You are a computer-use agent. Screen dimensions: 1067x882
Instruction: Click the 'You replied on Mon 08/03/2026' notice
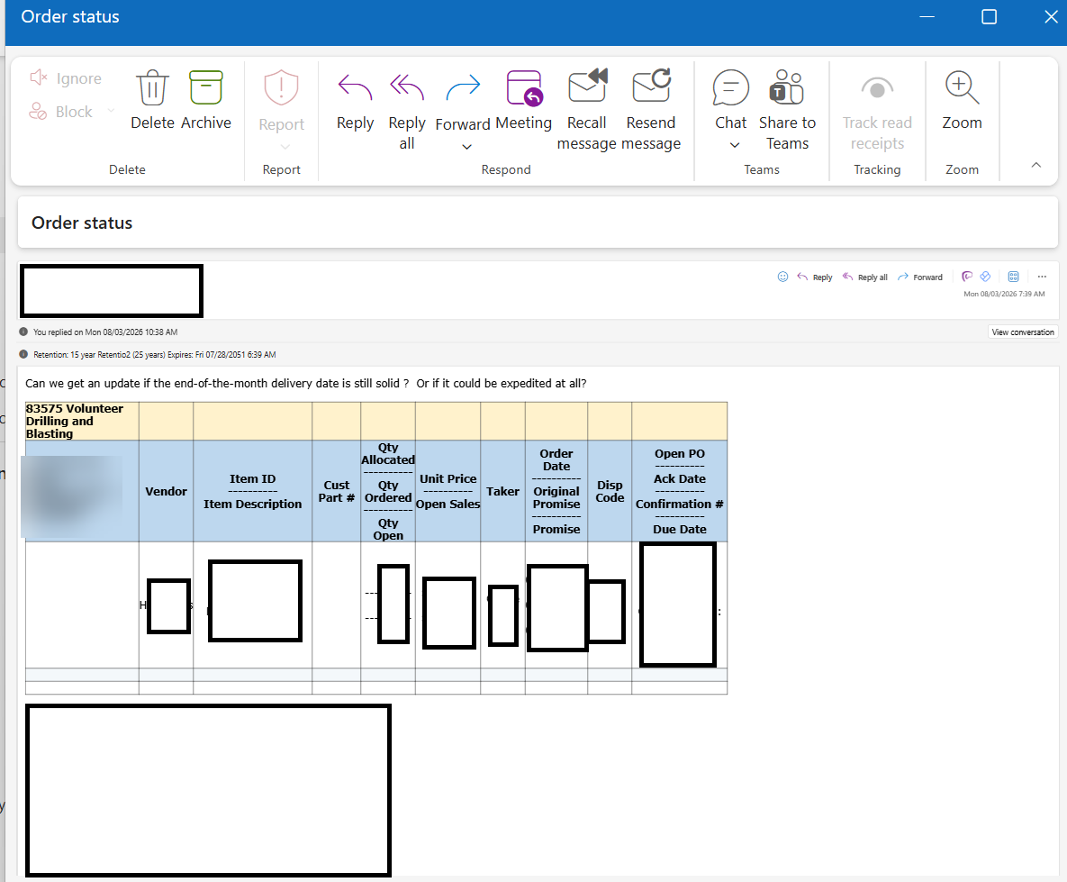(105, 332)
